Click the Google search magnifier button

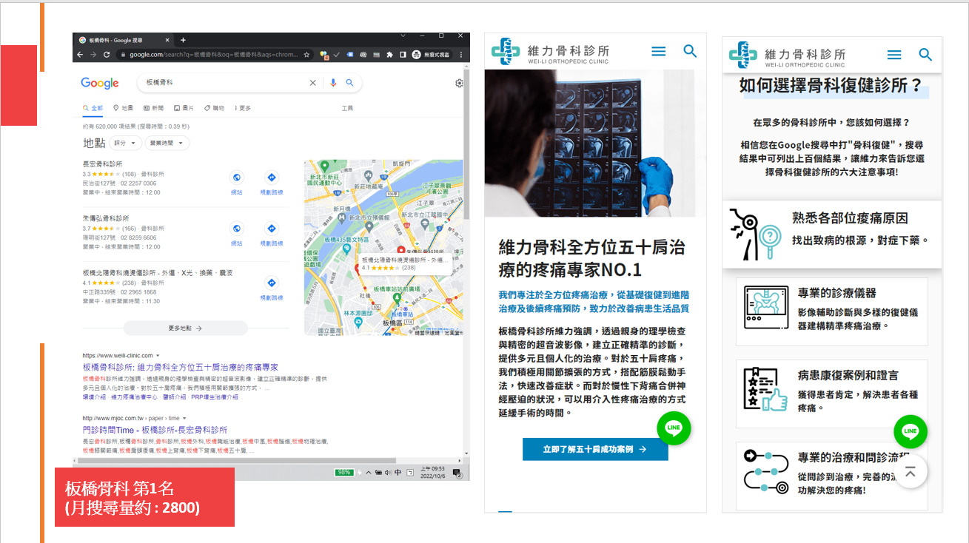pyautogui.click(x=349, y=83)
